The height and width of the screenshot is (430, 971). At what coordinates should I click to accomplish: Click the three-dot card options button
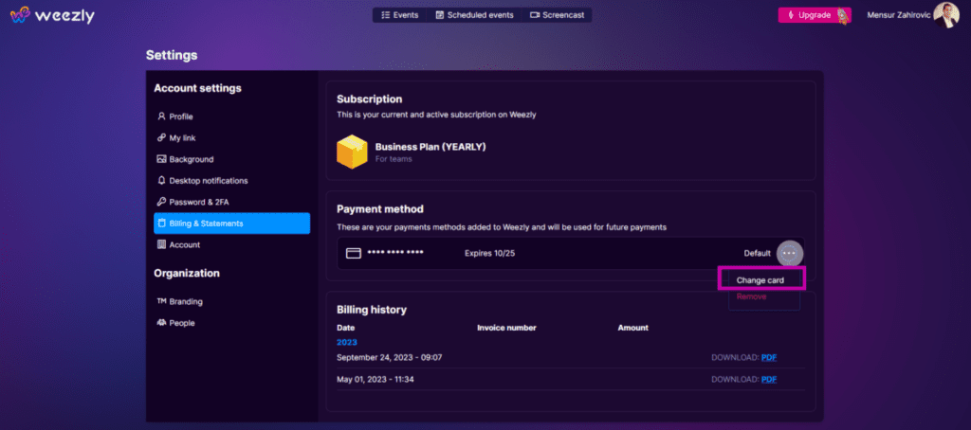tap(790, 254)
